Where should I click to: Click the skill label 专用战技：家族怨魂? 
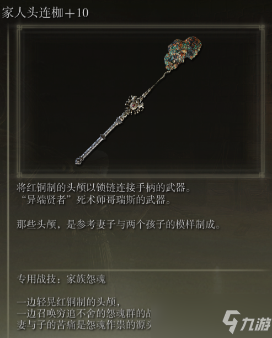(x=61, y=279)
